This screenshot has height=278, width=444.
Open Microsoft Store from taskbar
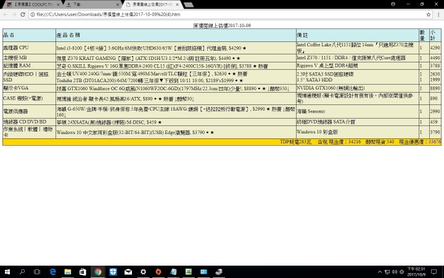(83, 272)
